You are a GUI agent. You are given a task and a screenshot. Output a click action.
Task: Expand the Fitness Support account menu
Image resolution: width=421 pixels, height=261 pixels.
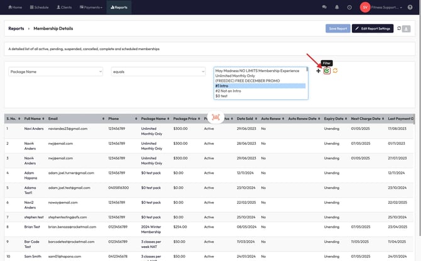tap(385, 7)
